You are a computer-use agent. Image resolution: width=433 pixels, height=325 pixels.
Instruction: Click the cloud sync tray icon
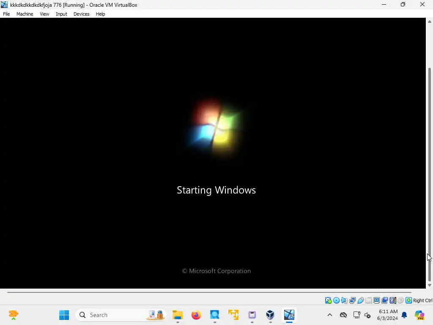pos(343,315)
